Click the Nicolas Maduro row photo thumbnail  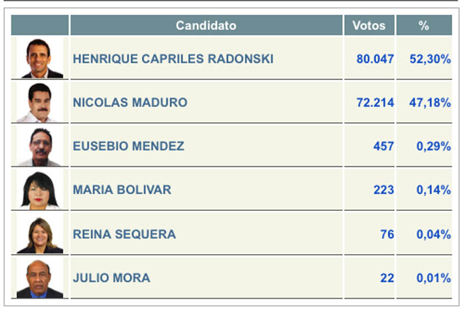tap(40, 102)
